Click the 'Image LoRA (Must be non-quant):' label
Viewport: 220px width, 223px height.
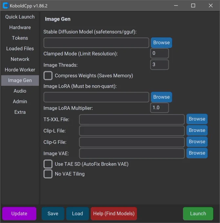80,86
